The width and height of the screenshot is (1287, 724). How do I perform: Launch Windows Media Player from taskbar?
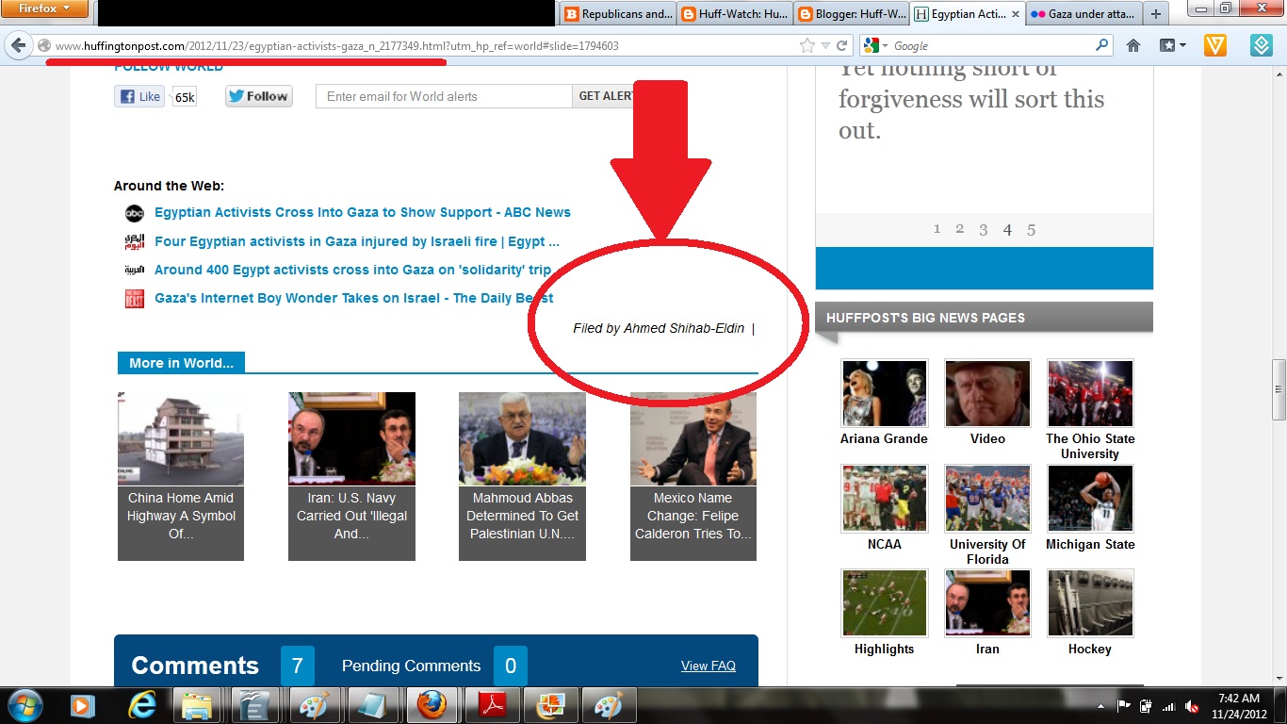coord(83,705)
